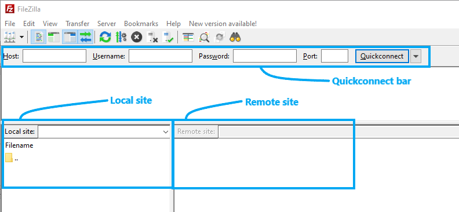The image size is (459, 212).
Task: Open the View menu
Action: coord(50,24)
